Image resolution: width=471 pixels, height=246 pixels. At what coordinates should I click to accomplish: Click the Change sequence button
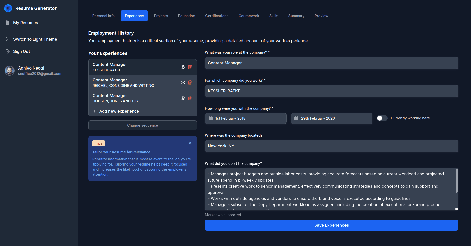pyautogui.click(x=142, y=125)
